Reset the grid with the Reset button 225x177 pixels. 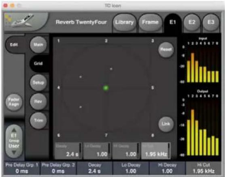click(x=166, y=50)
